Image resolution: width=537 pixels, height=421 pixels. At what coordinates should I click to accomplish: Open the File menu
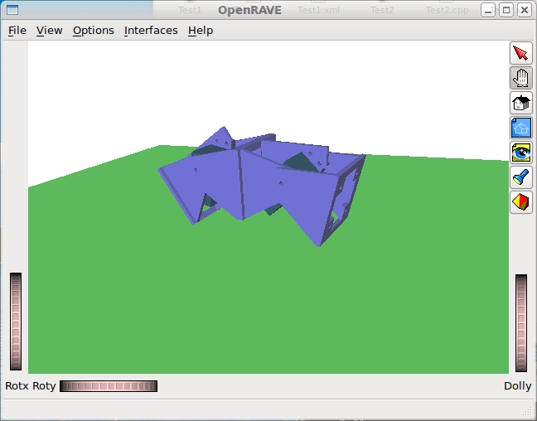pos(17,31)
